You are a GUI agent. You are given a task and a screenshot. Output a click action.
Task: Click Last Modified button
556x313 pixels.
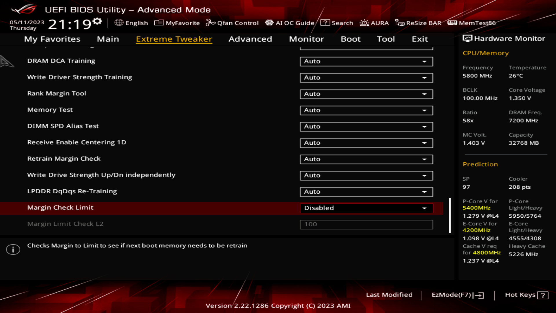click(x=389, y=295)
